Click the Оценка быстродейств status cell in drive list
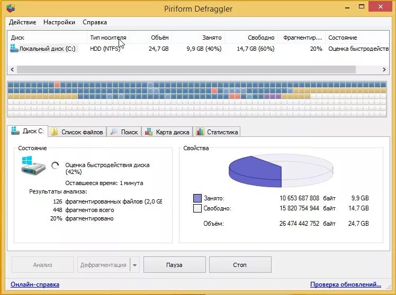396x295 pixels. 358,49
